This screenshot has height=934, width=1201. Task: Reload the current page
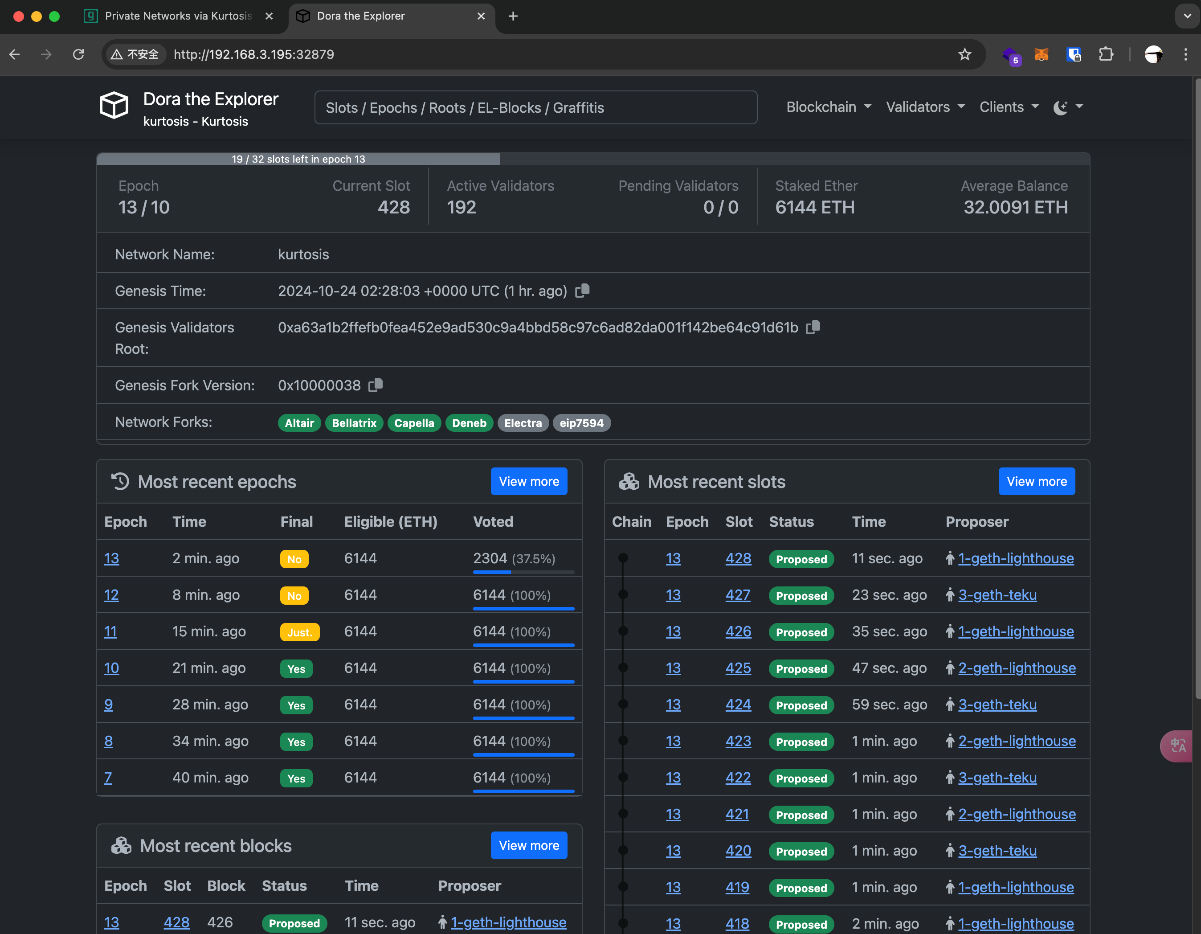pyautogui.click(x=79, y=54)
